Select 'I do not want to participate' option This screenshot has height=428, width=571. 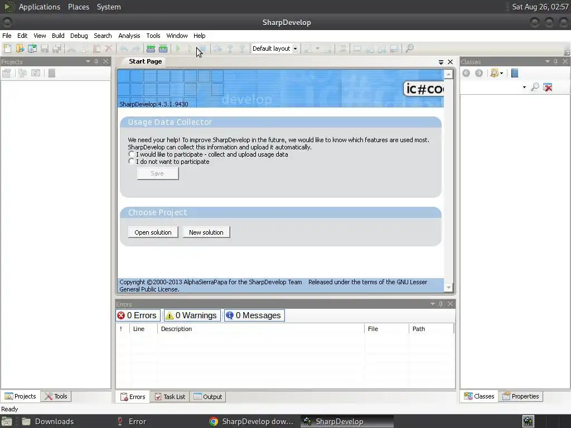click(132, 162)
